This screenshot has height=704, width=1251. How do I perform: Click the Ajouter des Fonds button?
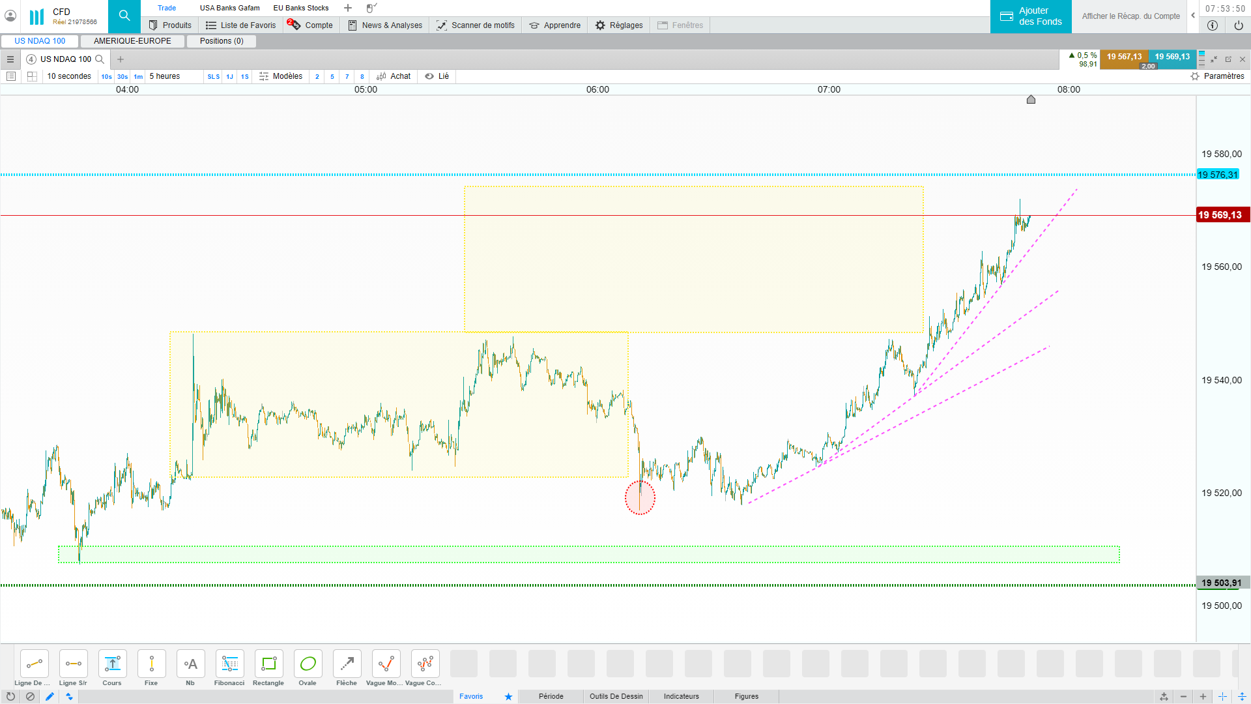(1031, 16)
